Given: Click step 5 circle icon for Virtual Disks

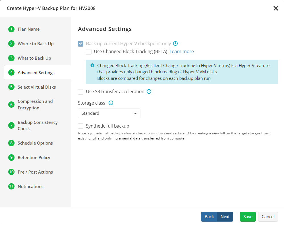Looking at the screenshot, I should pos(11,87).
